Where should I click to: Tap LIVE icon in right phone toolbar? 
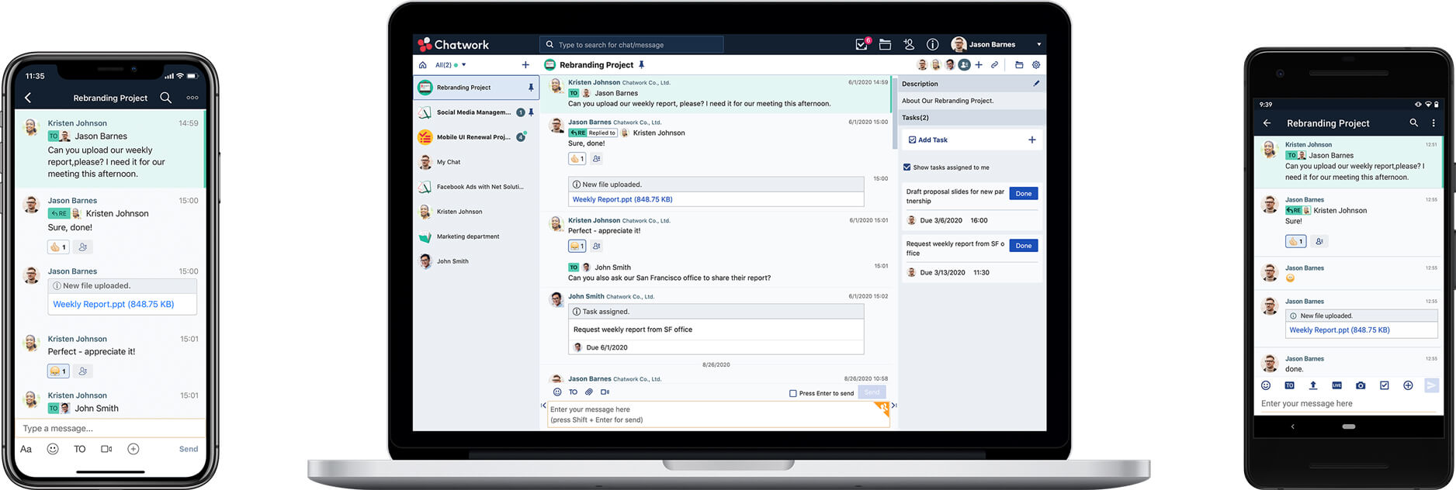point(1336,385)
